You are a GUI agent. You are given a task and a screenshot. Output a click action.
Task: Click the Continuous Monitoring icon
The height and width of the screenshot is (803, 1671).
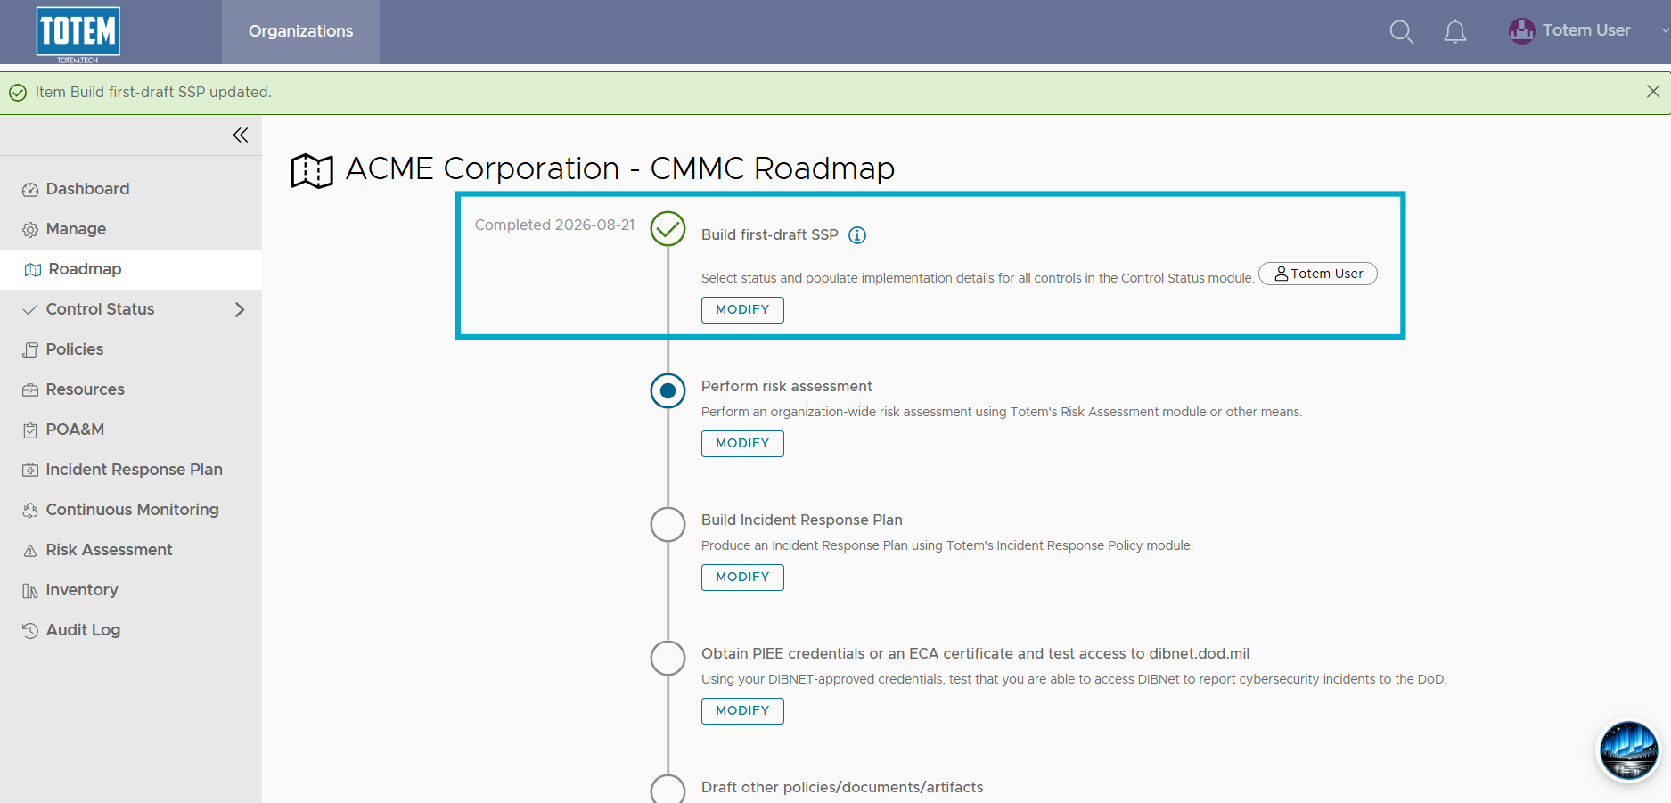(x=30, y=511)
